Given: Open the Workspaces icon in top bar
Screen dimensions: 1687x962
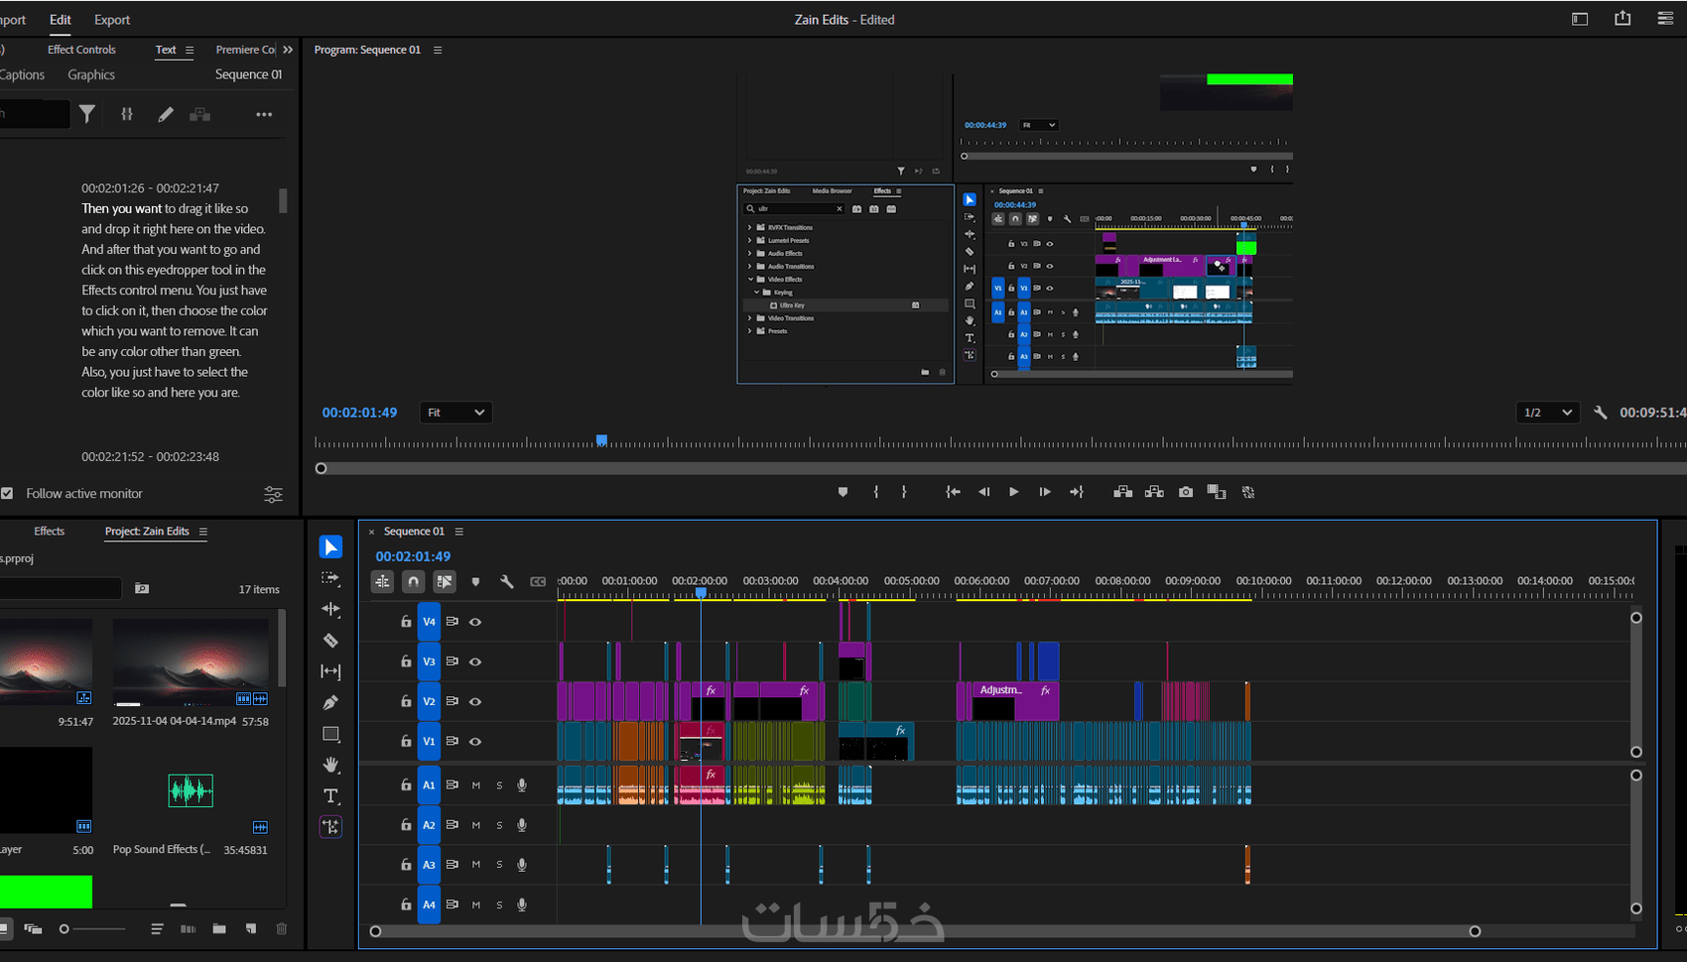Looking at the screenshot, I should click(1580, 19).
